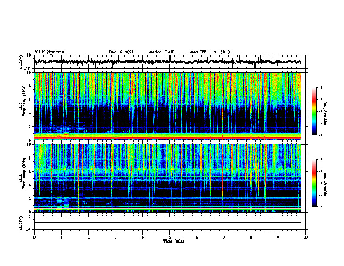Click time-axis tick label "10" under ch.3
The height and width of the screenshot is (266, 344).
305,237
